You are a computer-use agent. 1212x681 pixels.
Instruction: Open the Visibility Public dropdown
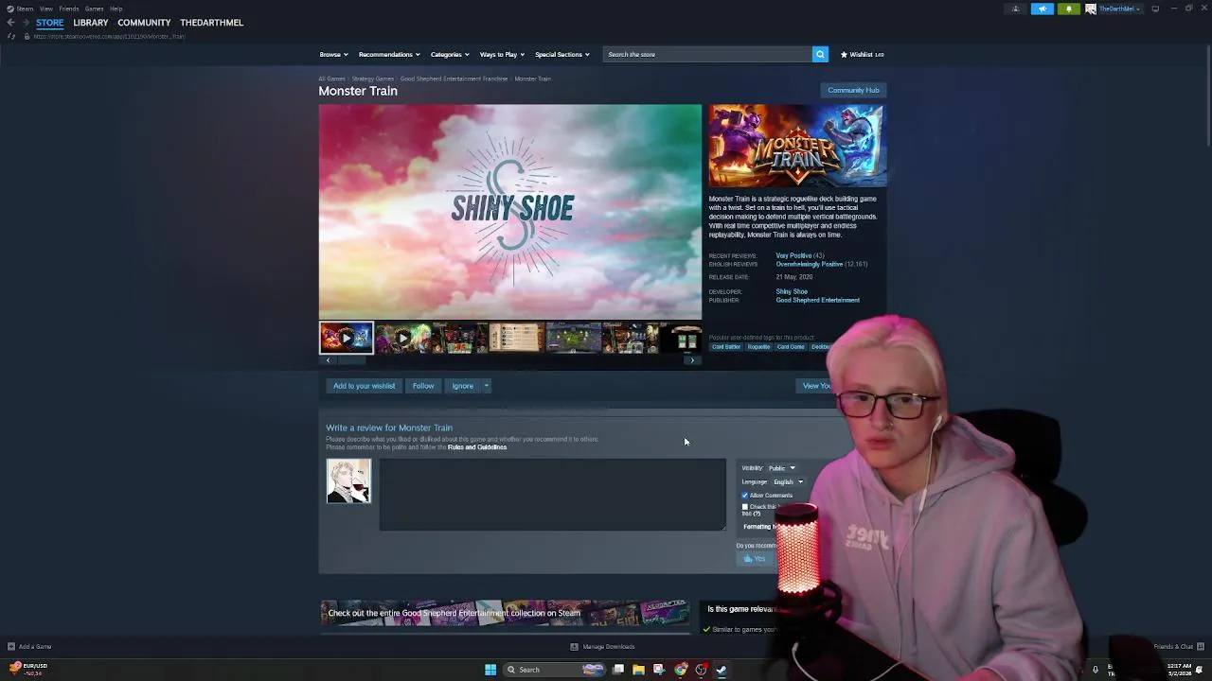click(781, 468)
